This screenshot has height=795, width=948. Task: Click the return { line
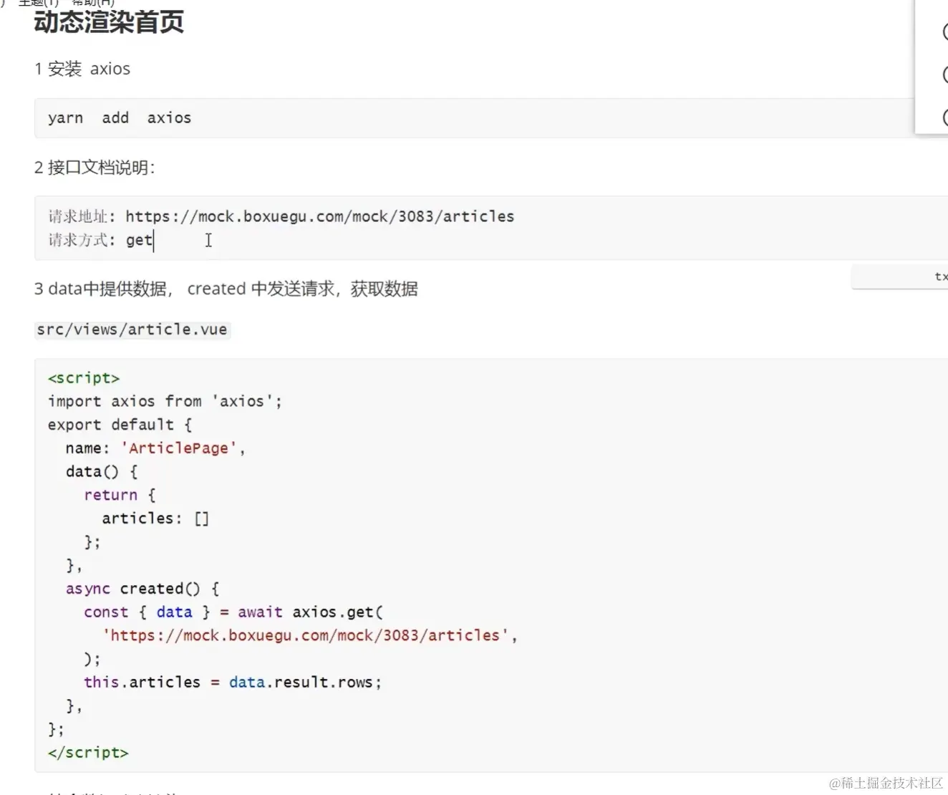coord(120,495)
